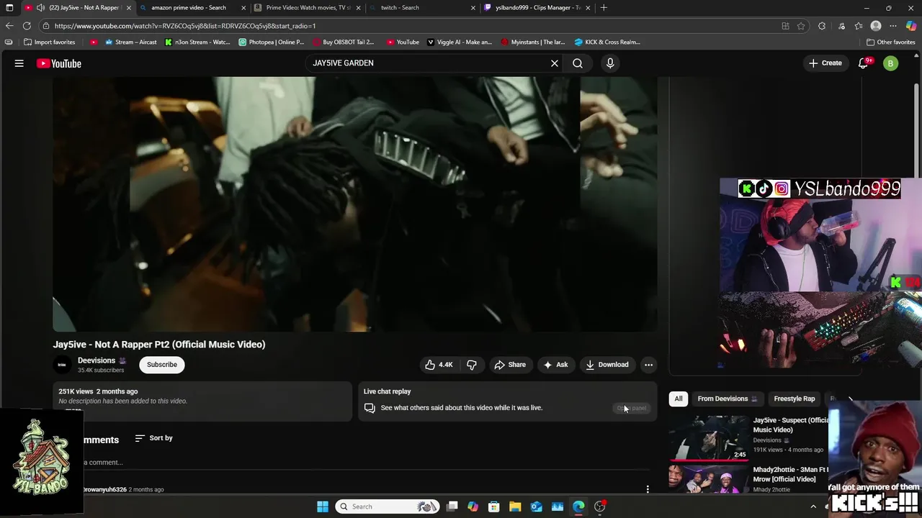922x518 pixels.
Task: Open the YouTube notifications bell
Action: coord(863,63)
